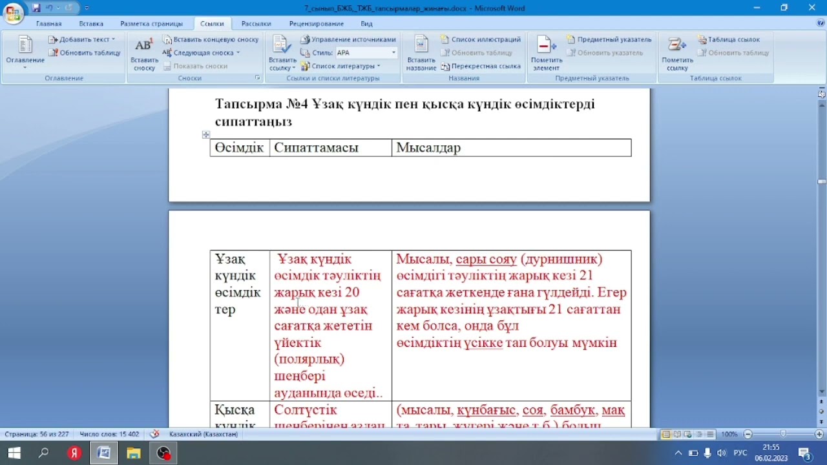Click the Мысалдар table header cell
The image size is (827, 465).
click(511, 148)
